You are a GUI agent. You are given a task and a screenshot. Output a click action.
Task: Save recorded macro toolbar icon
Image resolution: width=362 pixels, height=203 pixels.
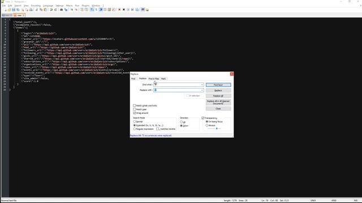[x=137, y=10]
